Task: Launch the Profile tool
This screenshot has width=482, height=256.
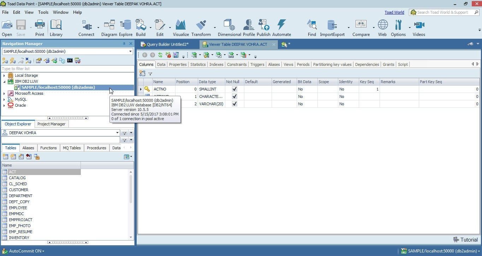Action: [x=249, y=28]
